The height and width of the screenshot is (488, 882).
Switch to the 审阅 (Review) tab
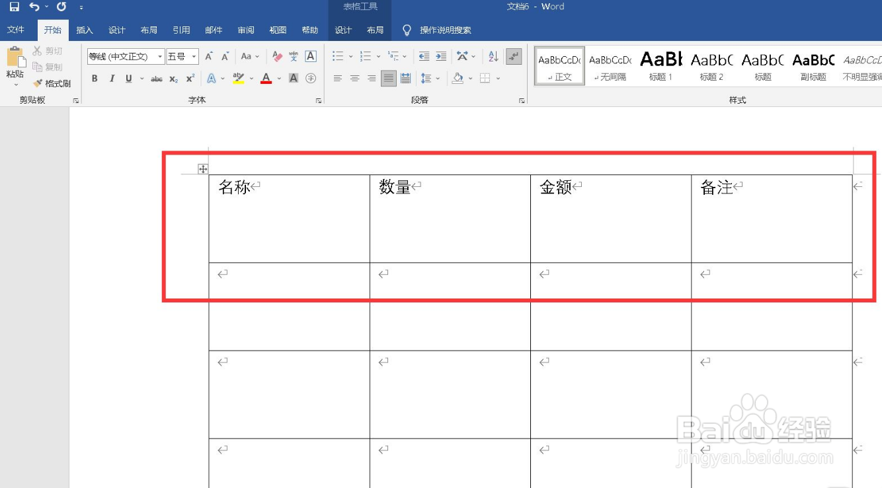pos(246,30)
